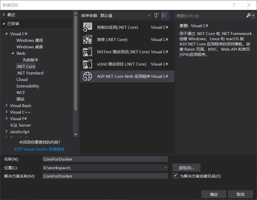This screenshot has height=200, width=257.
Task: Expand the Visual Basic tree node
Action: 7,105
